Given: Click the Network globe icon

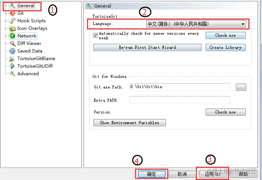Looking at the screenshot, I should click(x=12, y=36).
